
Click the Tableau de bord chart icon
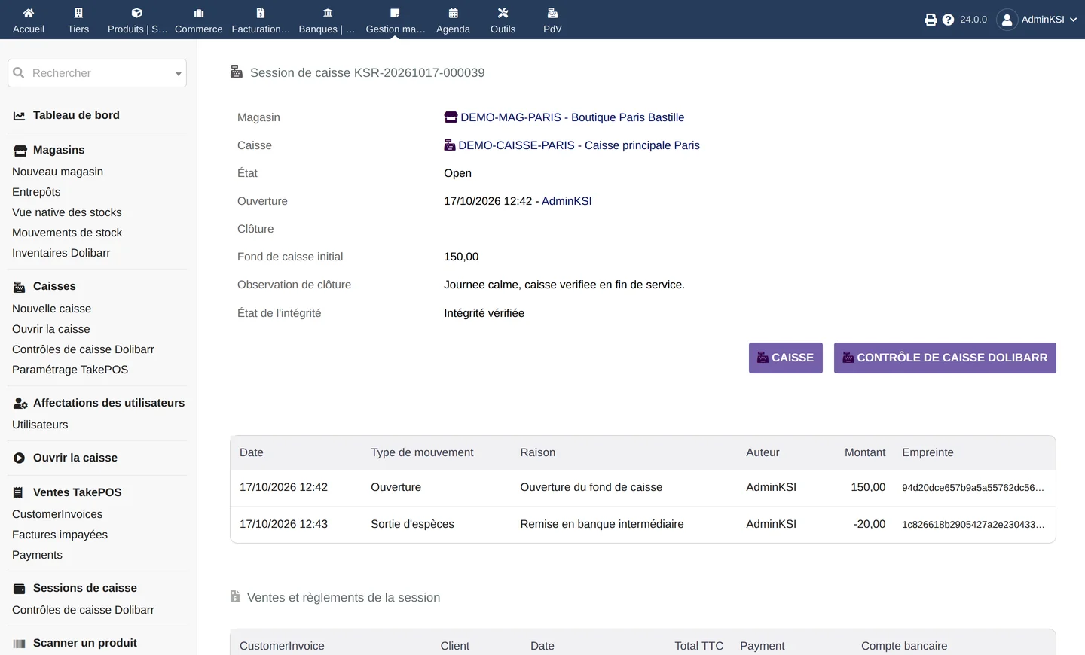click(20, 116)
